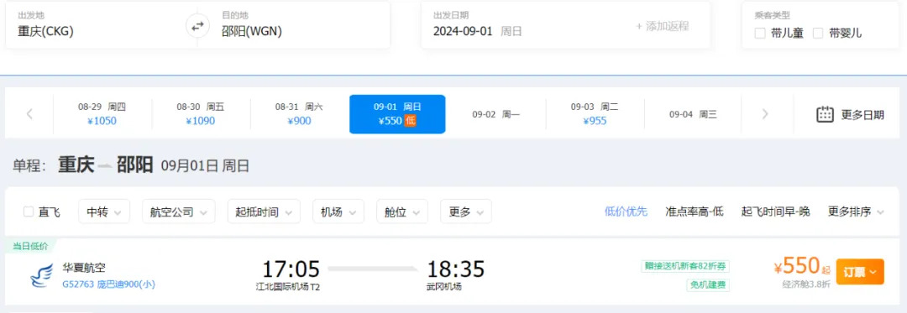Expand the 中转 transfer dropdown
907x313 pixels.
(x=104, y=212)
